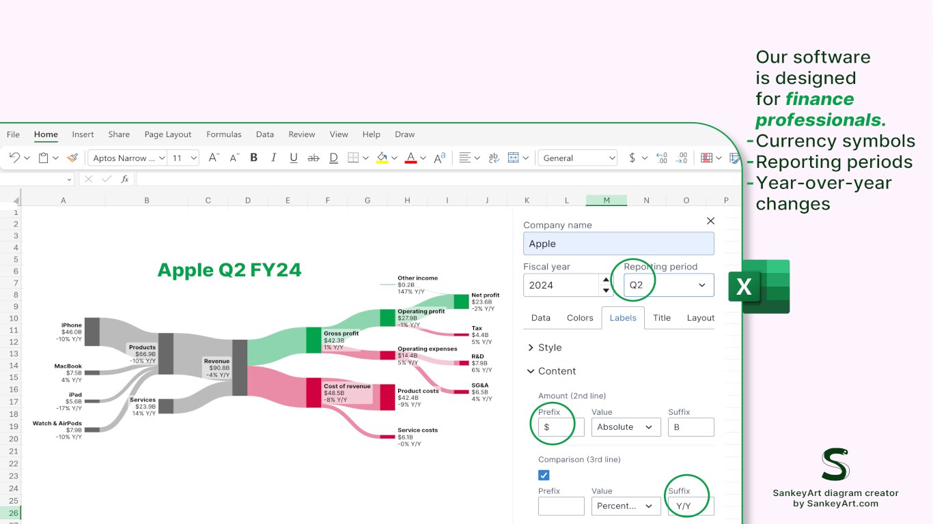Switch to the Title tab

pyautogui.click(x=662, y=318)
